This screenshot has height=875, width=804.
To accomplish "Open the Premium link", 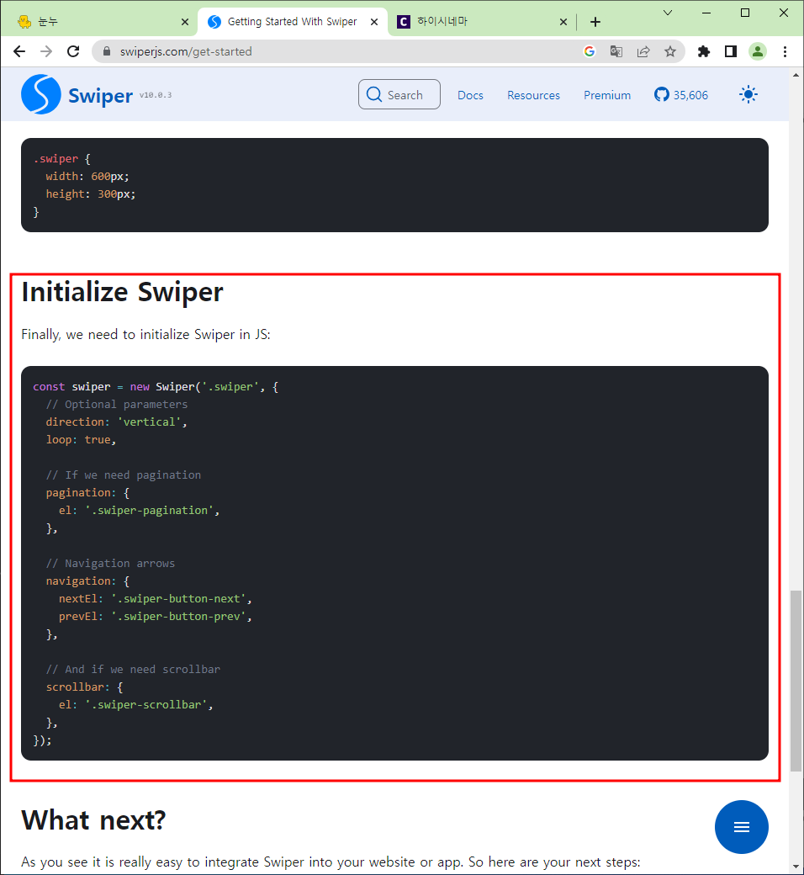I will (607, 95).
